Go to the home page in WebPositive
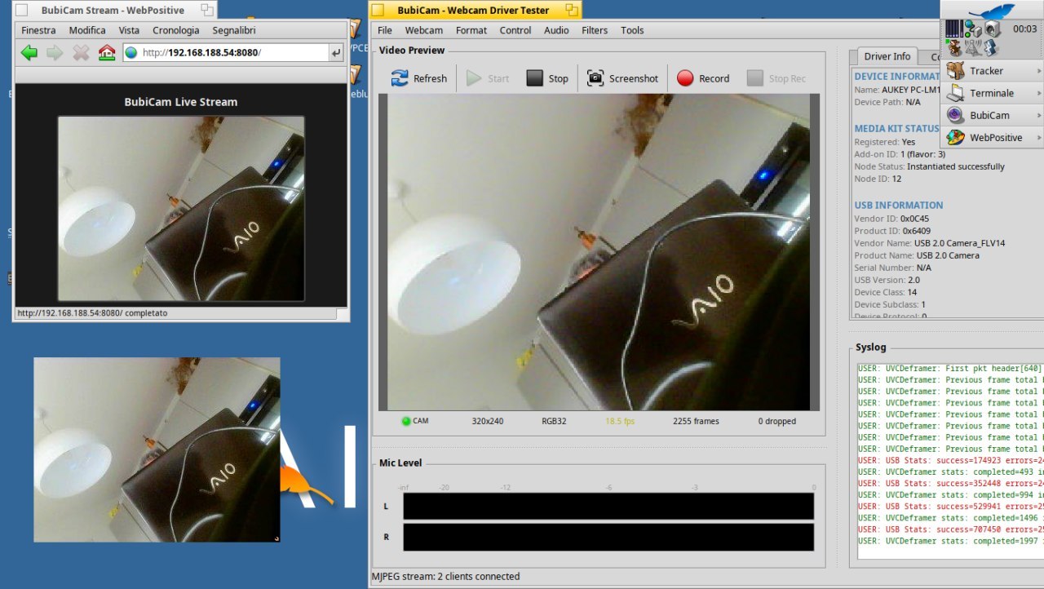This screenshot has width=1044, height=589. 107,53
